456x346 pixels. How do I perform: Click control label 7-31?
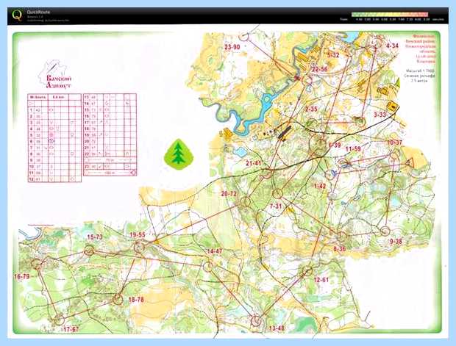pos(276,206)
